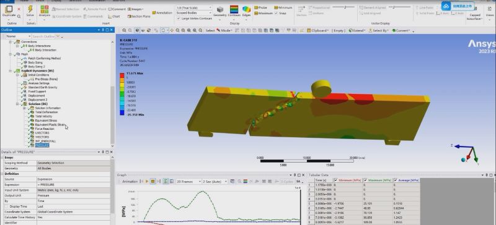Toggle the Snap checkbox
496x225 pixels.
[x=276, y=13]
